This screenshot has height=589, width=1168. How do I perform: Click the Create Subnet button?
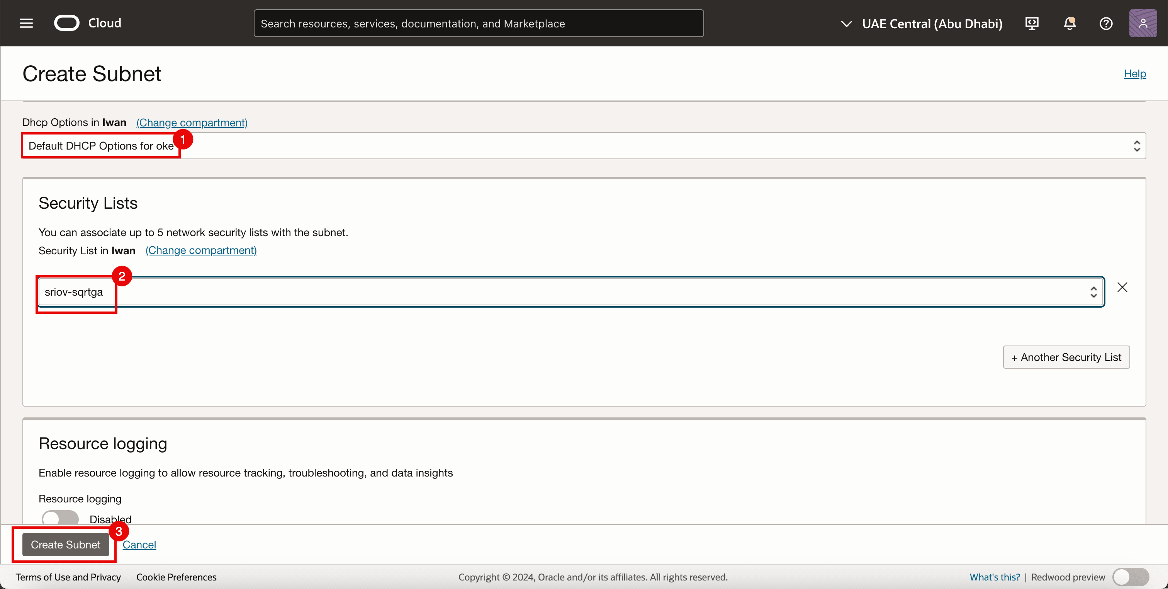coord(66,545)
